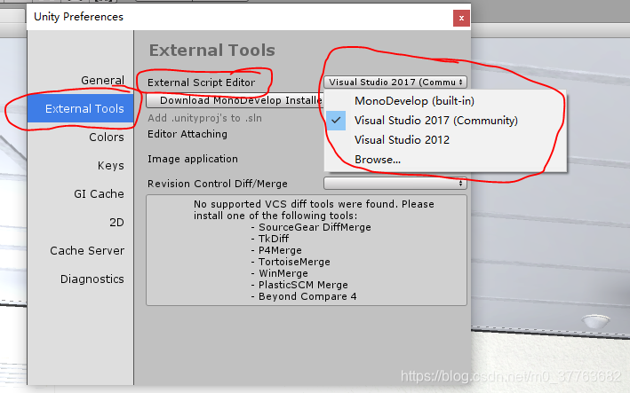630x393 pixels.
Task: Open the Keys preferences section
Action: click(110, 166)
